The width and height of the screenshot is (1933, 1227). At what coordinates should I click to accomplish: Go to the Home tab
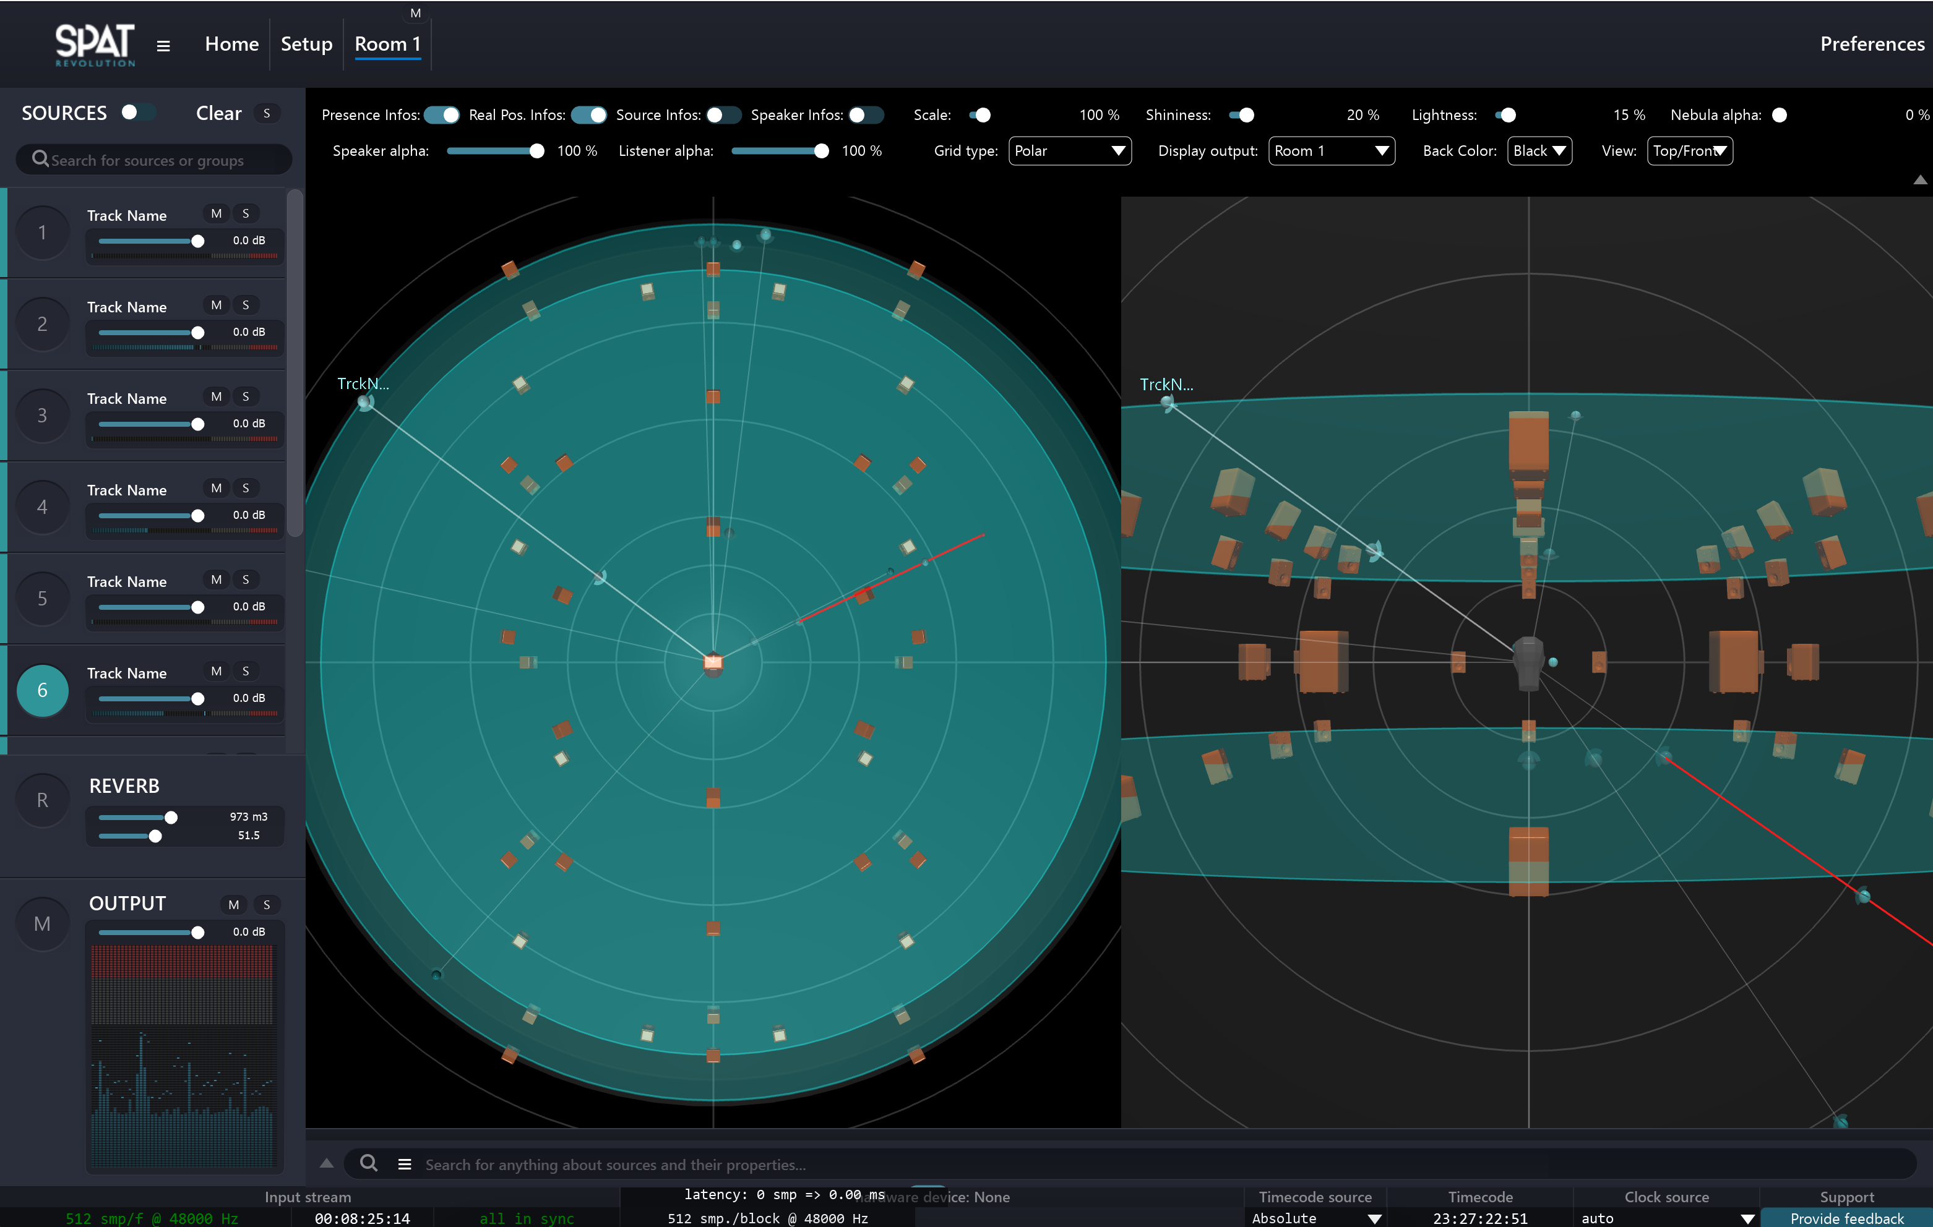pyautogui.click(x=231, y=44)
